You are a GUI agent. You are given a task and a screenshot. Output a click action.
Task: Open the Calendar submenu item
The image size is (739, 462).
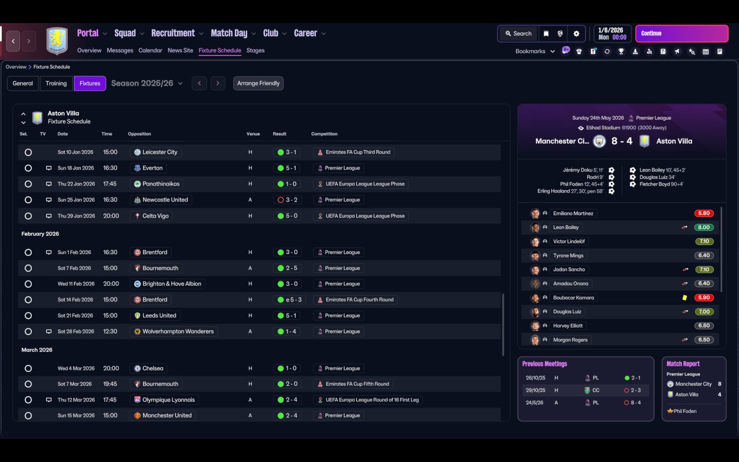point(150,50)
